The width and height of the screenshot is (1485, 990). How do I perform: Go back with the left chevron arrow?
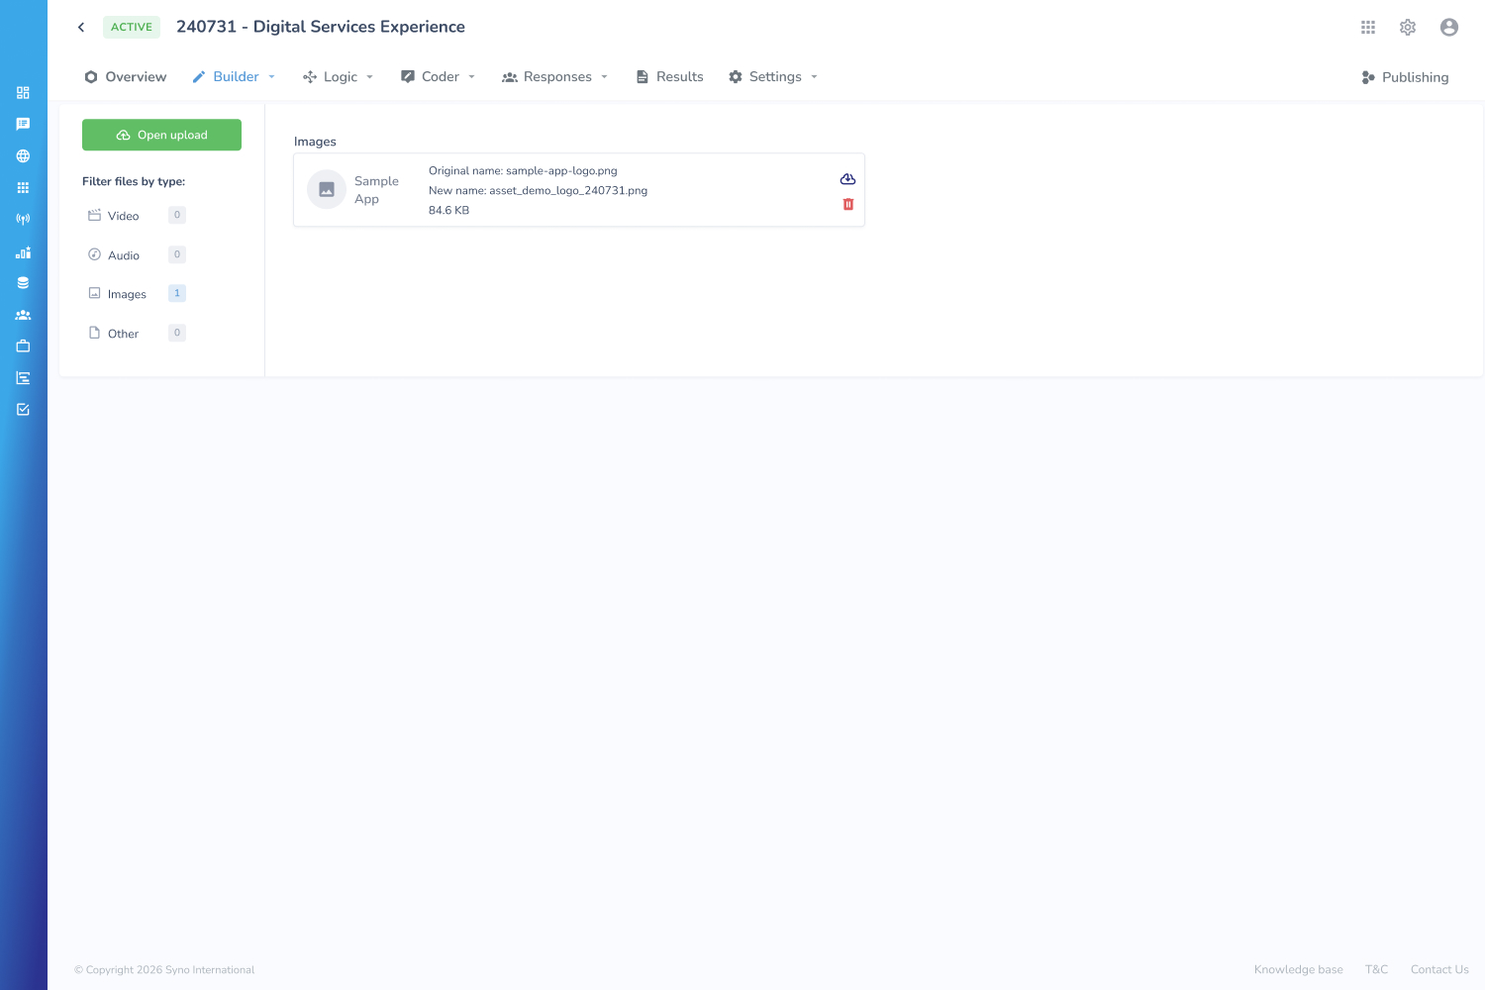click(81, 28)
